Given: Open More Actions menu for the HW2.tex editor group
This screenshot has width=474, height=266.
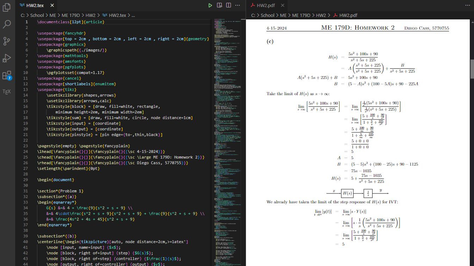Looking at the screenshot, I should click(238, 5).
